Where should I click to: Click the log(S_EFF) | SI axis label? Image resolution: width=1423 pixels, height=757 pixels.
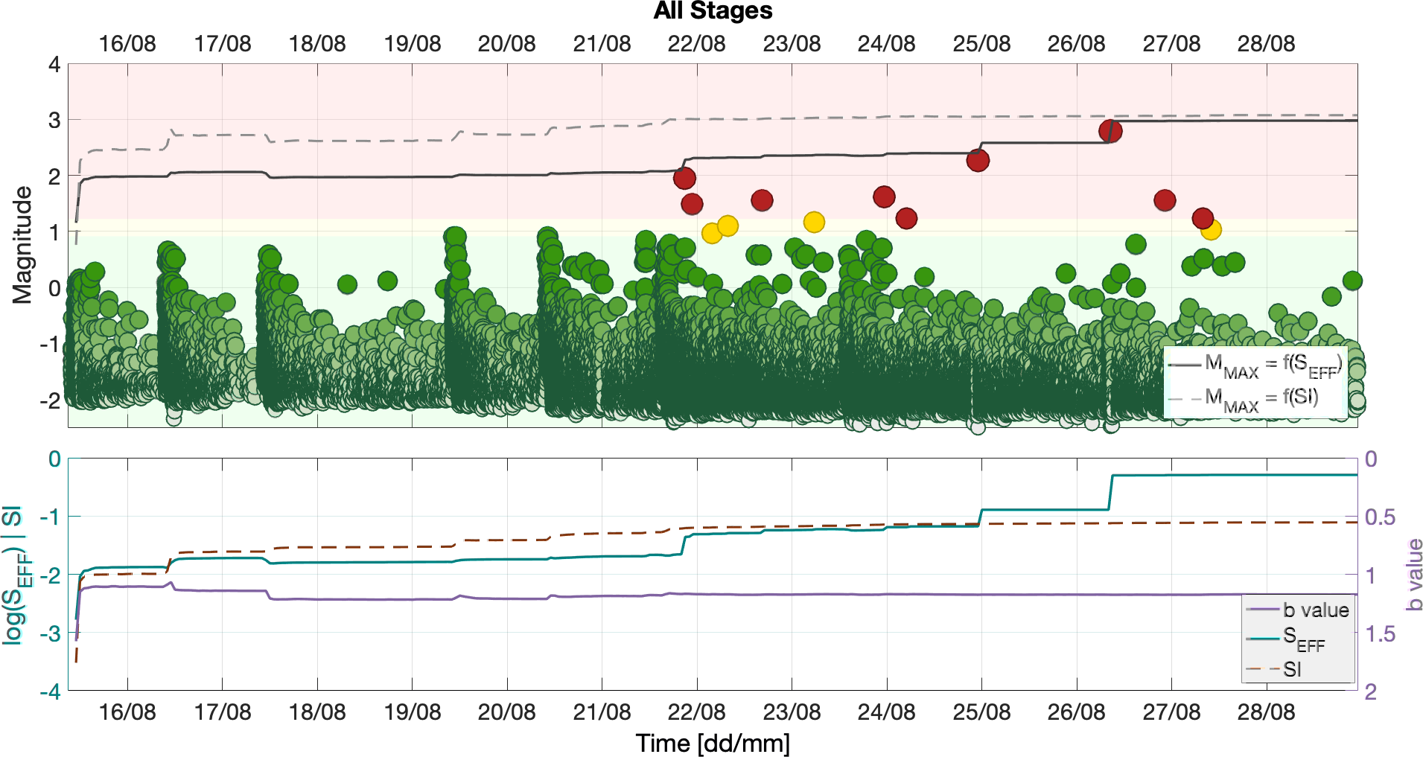tap(16, 575)
